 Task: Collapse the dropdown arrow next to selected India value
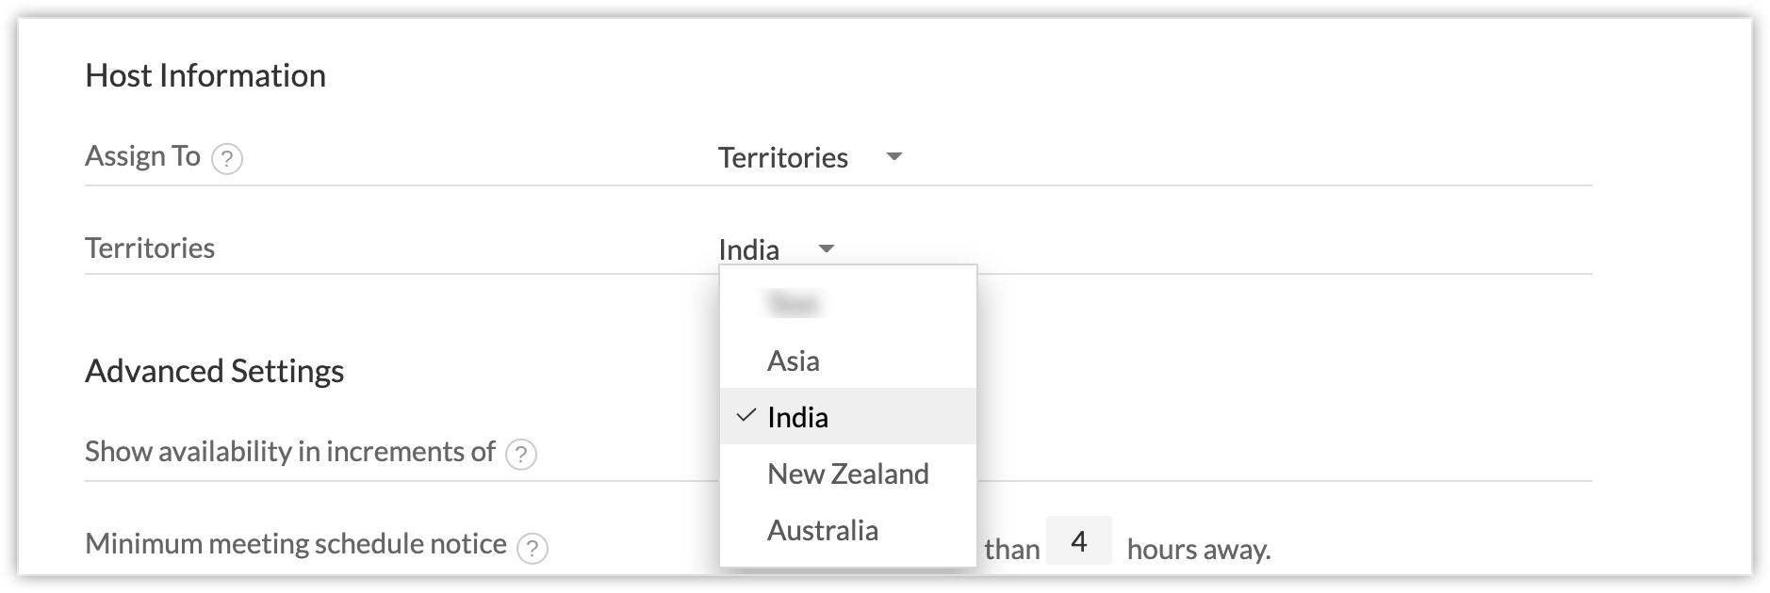[x=827, y=249]
